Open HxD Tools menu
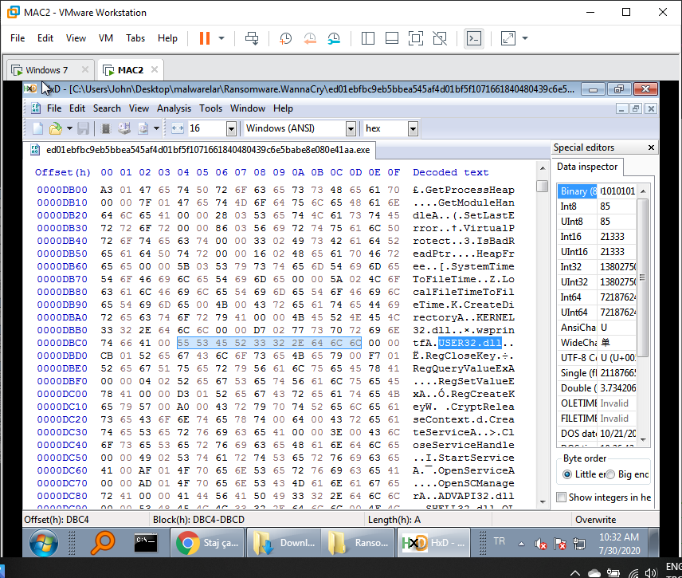The width and height of the screenshot is (682, 578). (x=210, y=108)
